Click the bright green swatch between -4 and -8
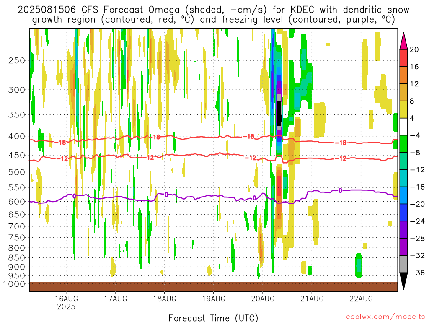The width and height of the screenshot is (429, 322). point(403,144)
